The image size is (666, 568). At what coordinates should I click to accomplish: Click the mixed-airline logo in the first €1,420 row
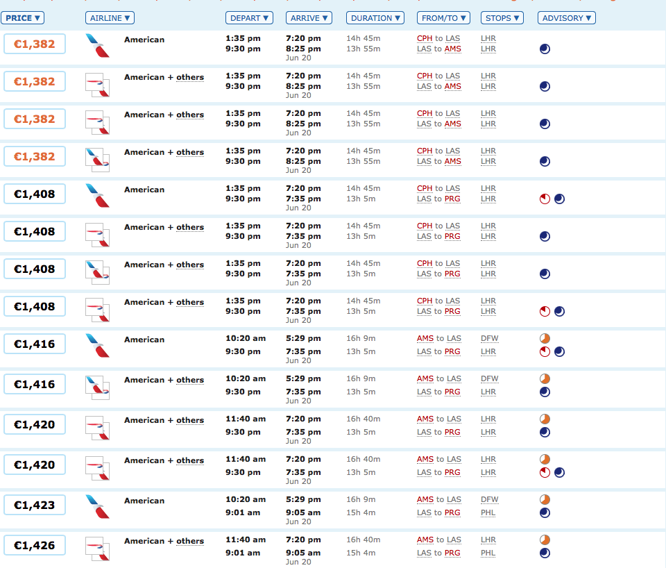pos(97,428)
